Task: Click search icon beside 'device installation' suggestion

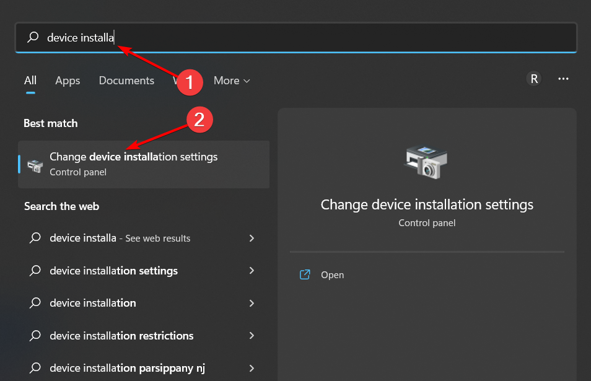Action: click(x=35, y=303)
